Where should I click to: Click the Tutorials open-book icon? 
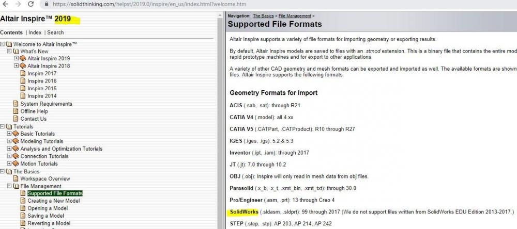[9, 127]
